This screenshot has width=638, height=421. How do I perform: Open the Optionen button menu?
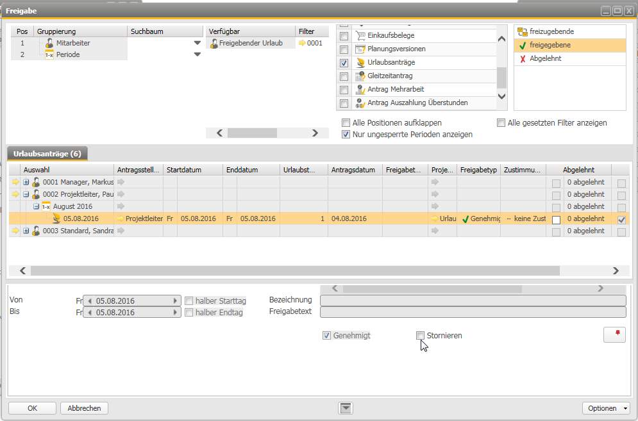tap(605, 408)
